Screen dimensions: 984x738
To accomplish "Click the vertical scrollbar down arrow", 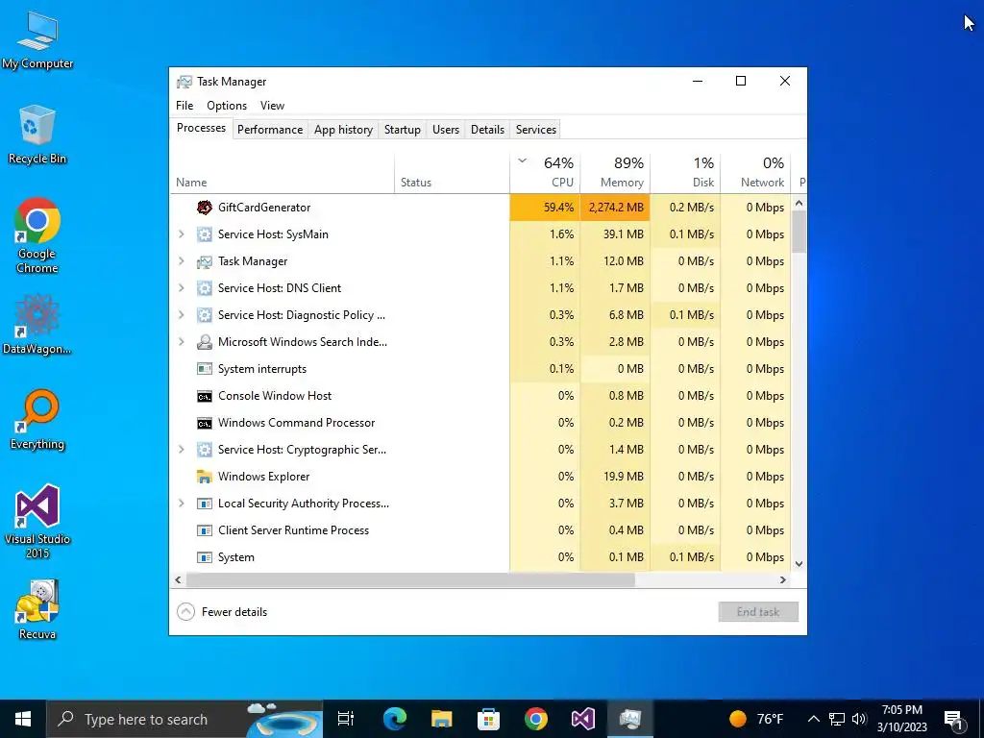I will pos(799,563).
